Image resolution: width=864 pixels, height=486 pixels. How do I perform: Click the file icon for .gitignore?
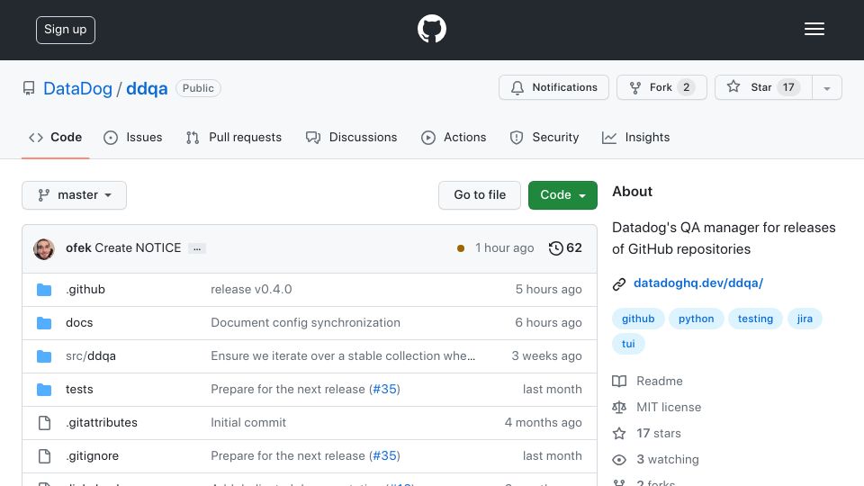(x=44, y=456)
